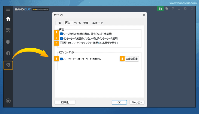Click the green lock register icon
Image resolution: width=199 pixels, height=114 pixels.
coord(160,9)
